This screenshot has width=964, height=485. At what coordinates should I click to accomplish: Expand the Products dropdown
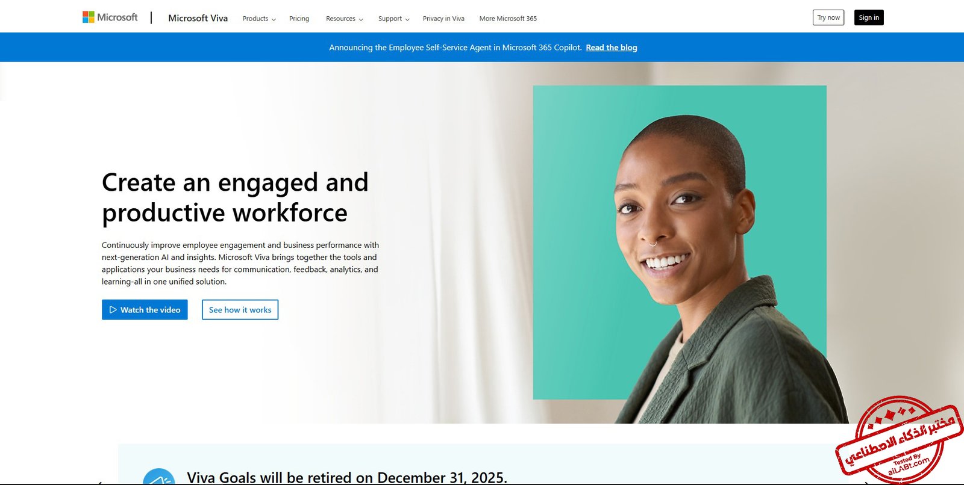(259, 19)
